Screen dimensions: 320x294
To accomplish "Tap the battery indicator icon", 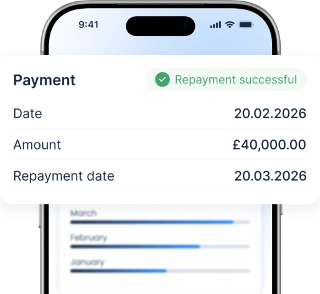I will tap(246, 25).
